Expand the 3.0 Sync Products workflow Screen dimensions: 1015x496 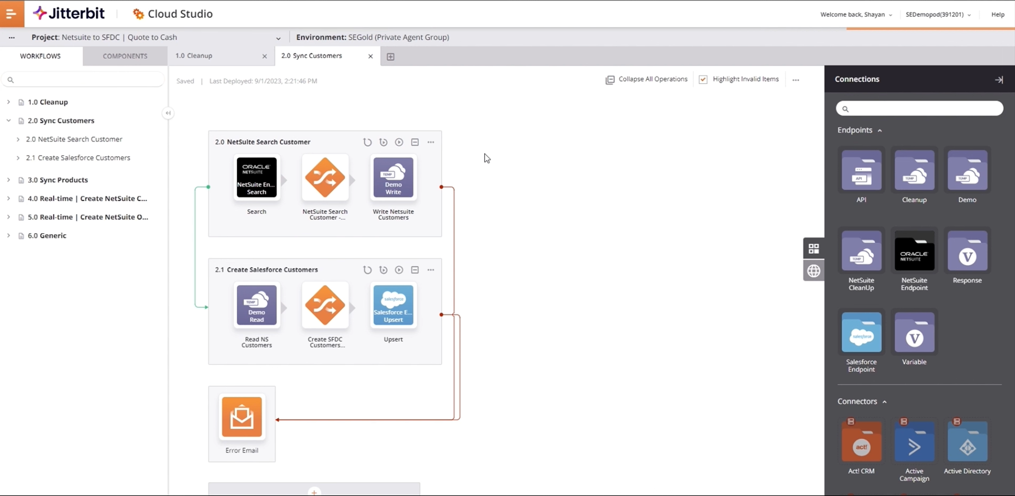(8, 180)
